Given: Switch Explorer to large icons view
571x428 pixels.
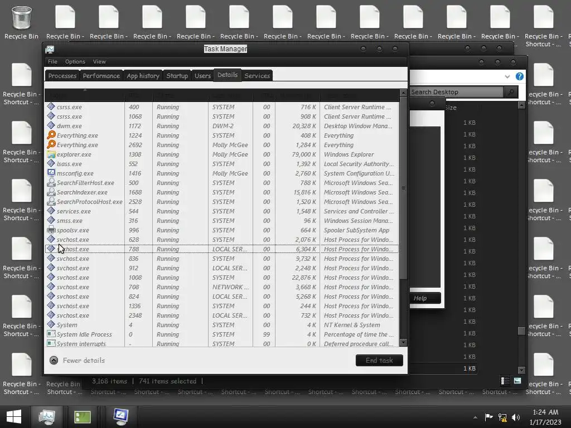Looking at the screenshot, I should pyautogui.click(x=517, y=381).
